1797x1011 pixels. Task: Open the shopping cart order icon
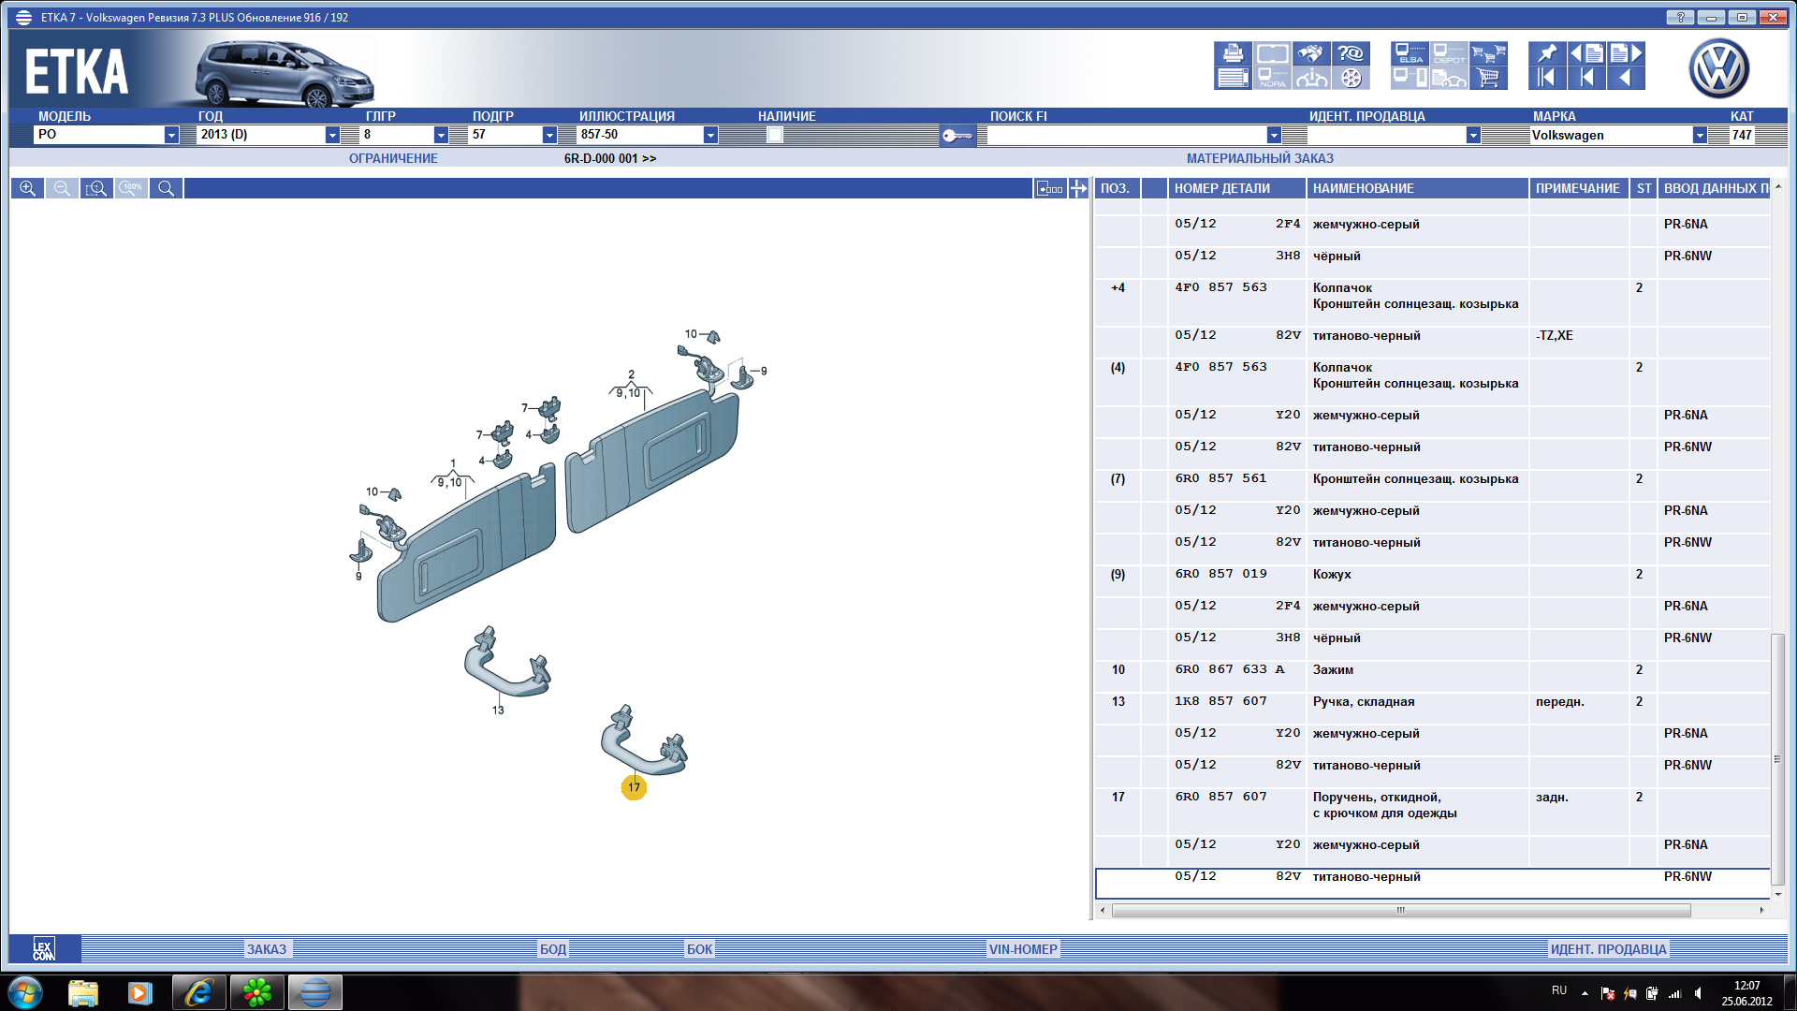(1488, 78)
